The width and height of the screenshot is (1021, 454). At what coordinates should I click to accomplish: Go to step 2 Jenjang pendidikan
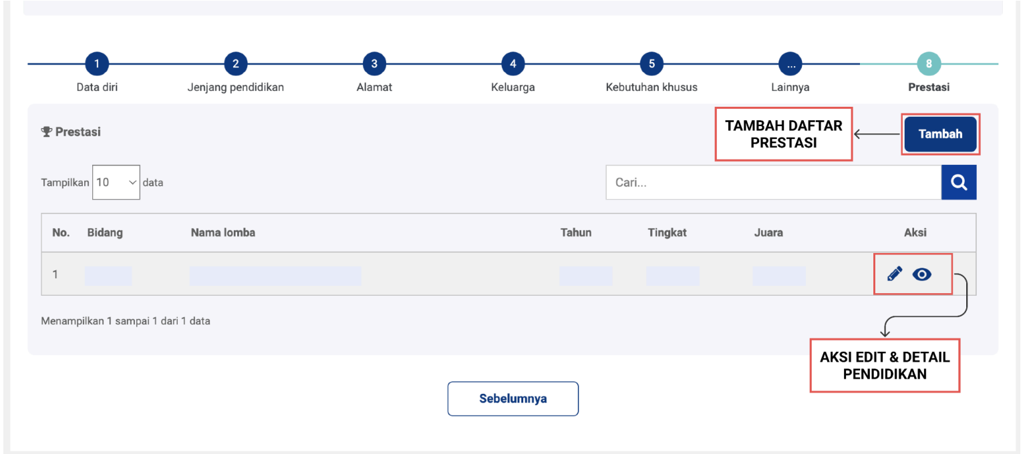[x=235, y=64]
